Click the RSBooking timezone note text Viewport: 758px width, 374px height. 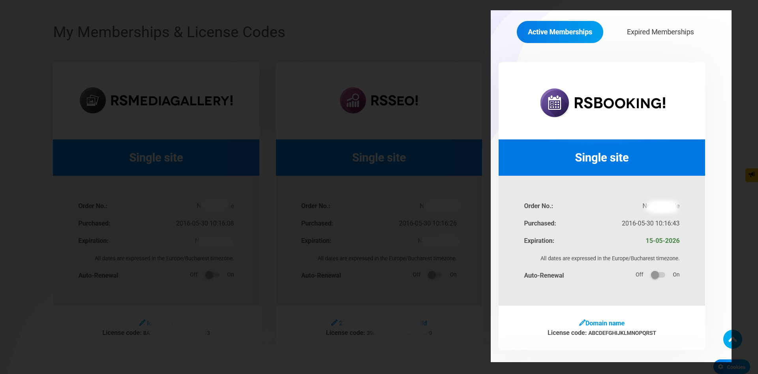click(x=610, y=258)
